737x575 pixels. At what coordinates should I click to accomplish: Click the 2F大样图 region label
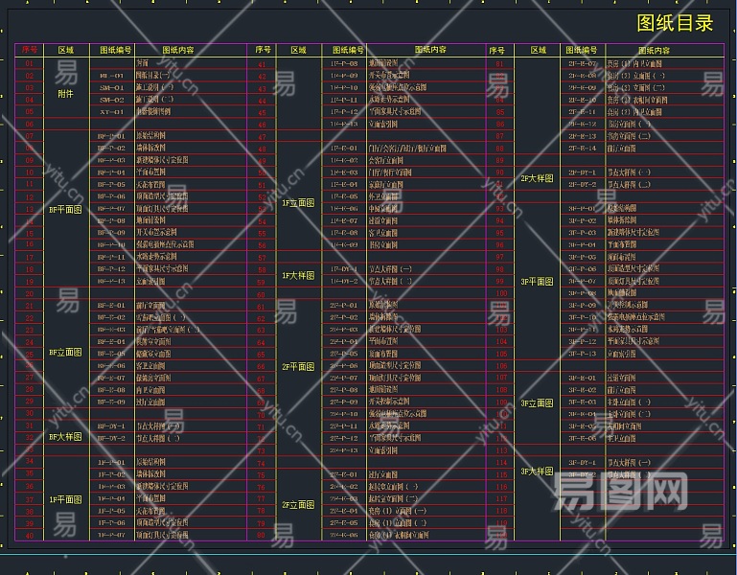coord(537,179)
